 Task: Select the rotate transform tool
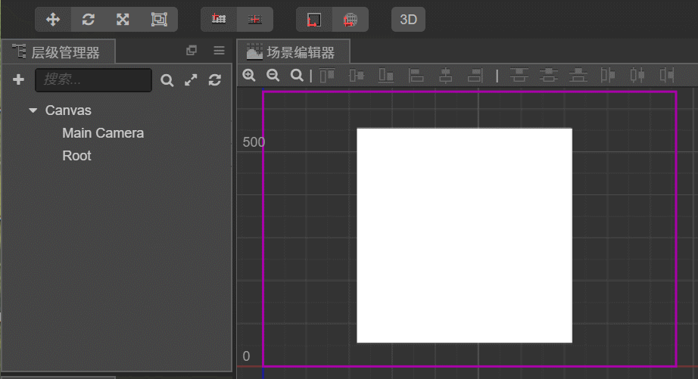(x=88, y=19)
